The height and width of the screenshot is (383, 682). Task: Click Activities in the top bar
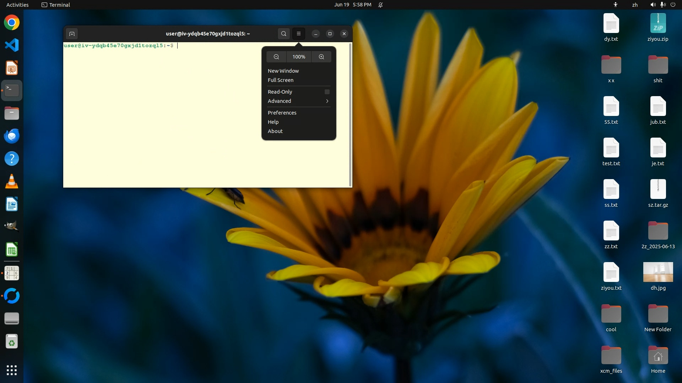coord(17,5)
